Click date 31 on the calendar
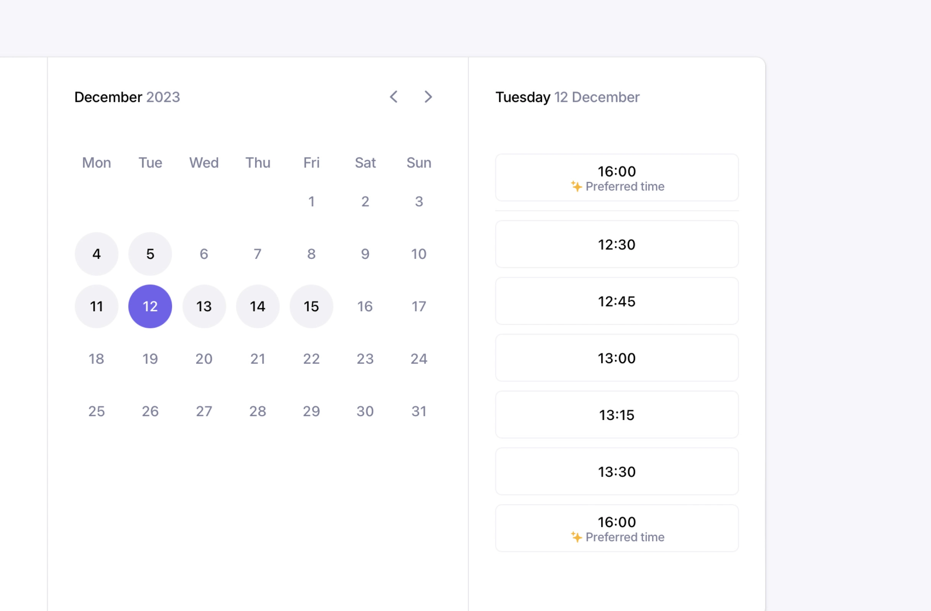The image size is (931, 611). coord(419,411)
